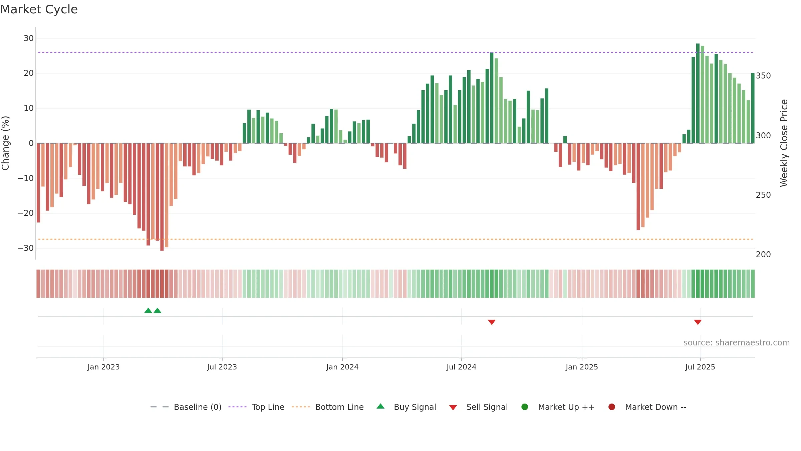Image resolution: width=801 pixels, height=451 pixels.
Task: Click the Baseline (0) dashed legend marker
Action: pos(160,407)
